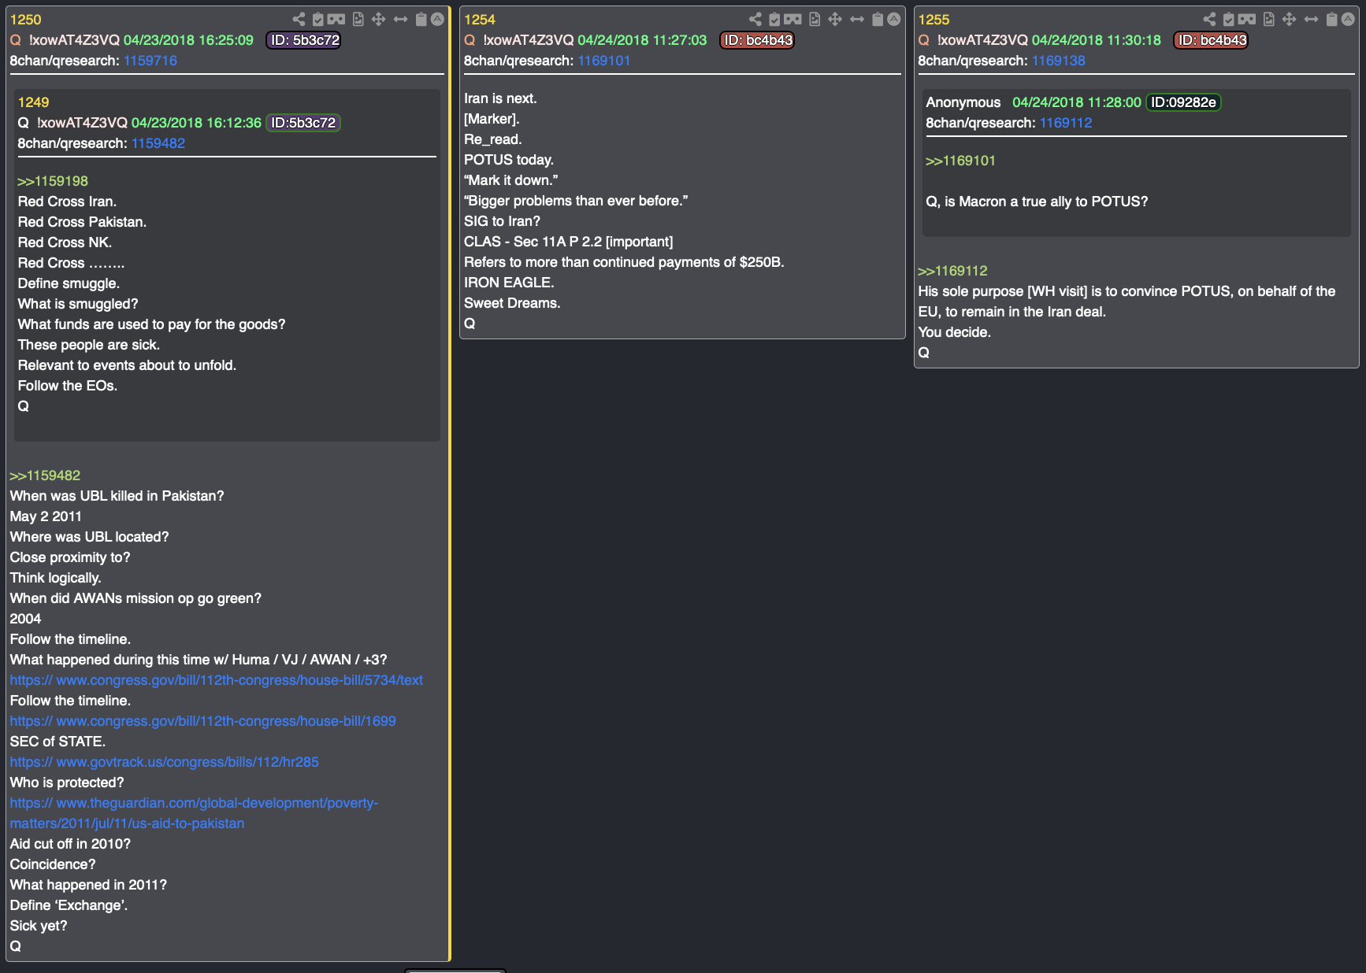Click horizontal resize arrow on post 1254
Viewport: 1366px width, 973px height.
[857, 20]
